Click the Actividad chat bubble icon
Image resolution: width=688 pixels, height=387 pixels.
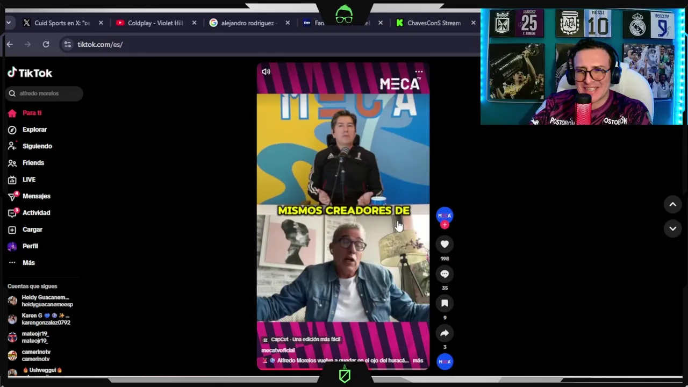12,213
